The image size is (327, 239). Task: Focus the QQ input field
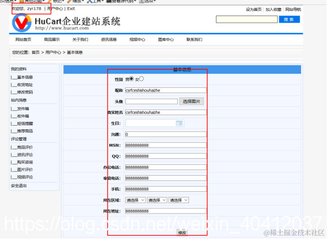tap(166, 156)
